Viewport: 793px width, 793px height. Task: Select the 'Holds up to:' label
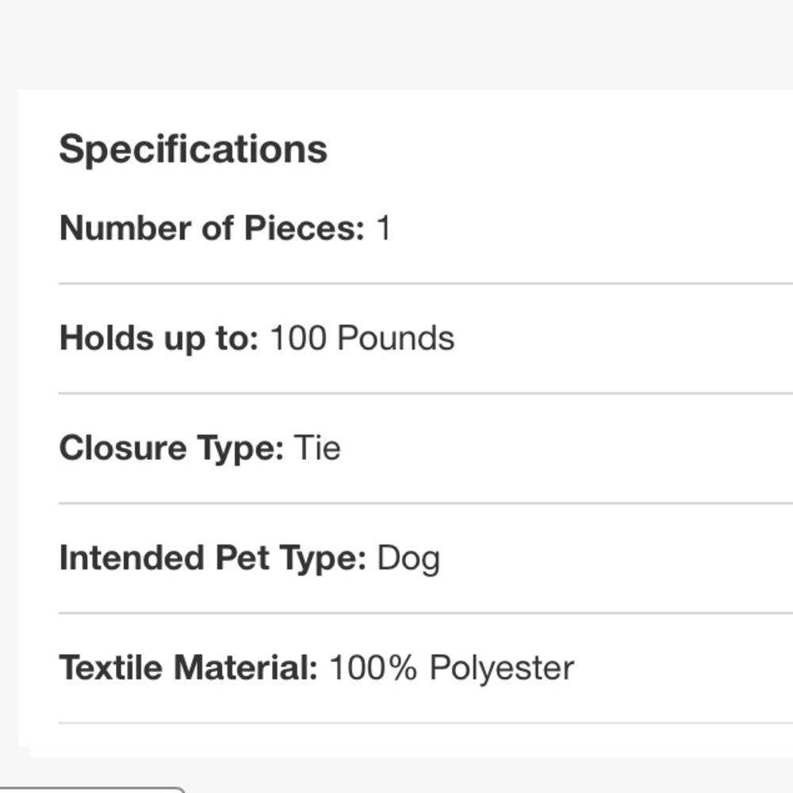coord(159,339)
